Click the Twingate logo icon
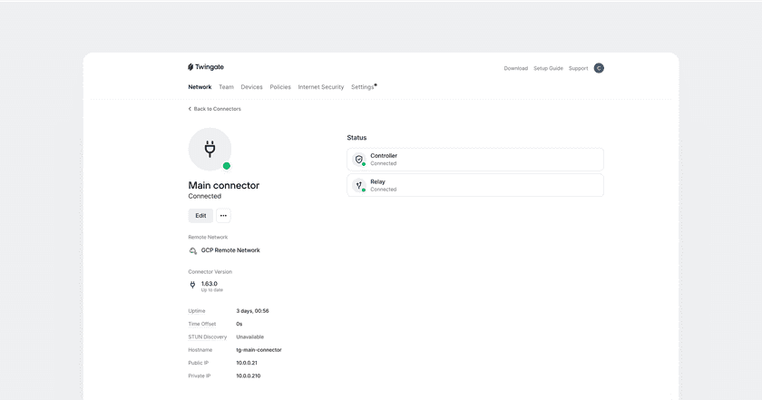This screenshot has height=400, width=762. pyautogui.click(x=191, y=67)
